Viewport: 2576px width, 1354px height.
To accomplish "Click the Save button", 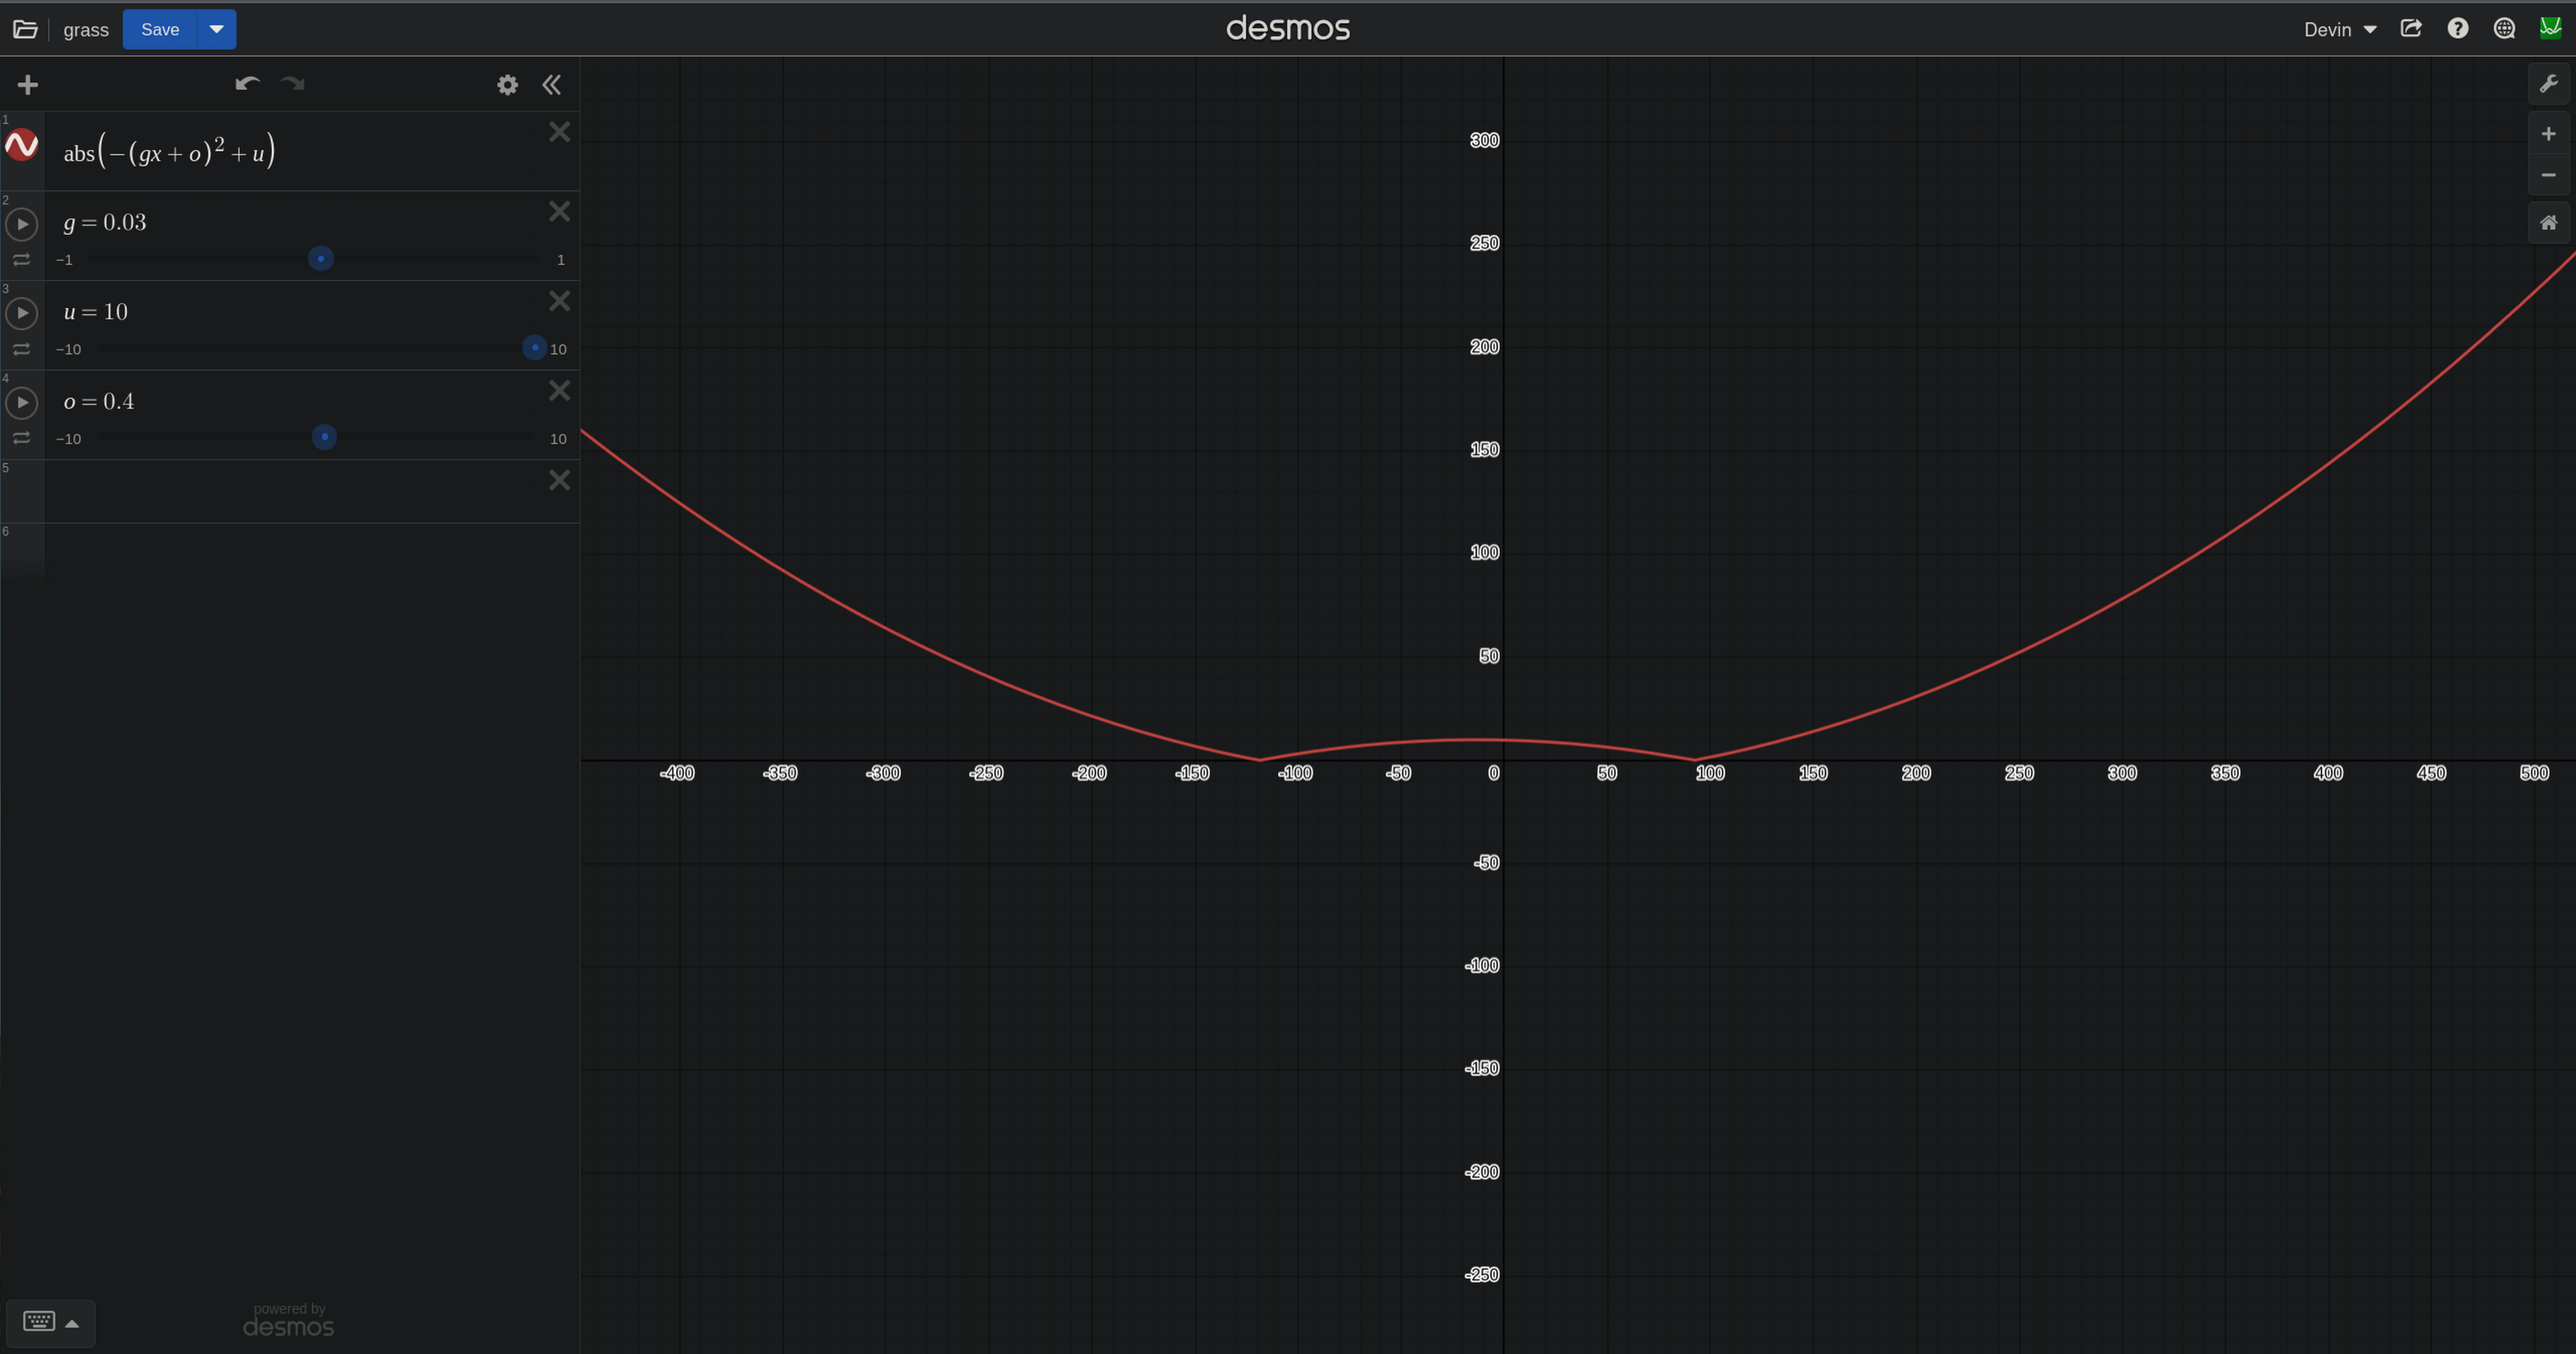I will (160, 29).
